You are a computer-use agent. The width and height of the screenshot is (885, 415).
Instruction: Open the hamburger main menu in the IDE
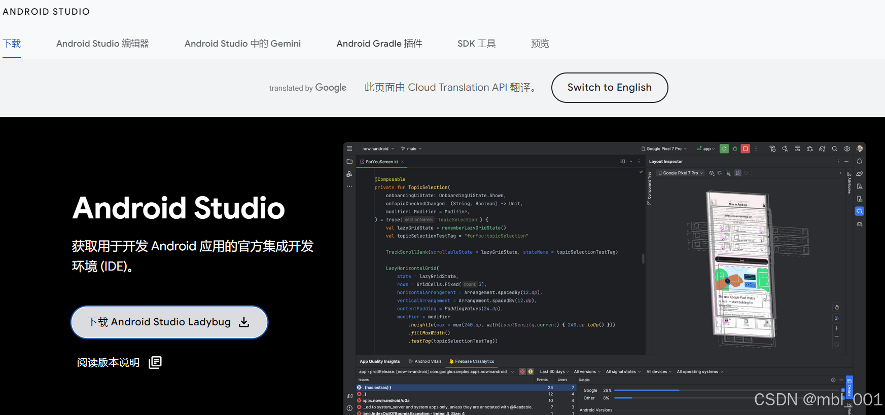tap(349, 148)
